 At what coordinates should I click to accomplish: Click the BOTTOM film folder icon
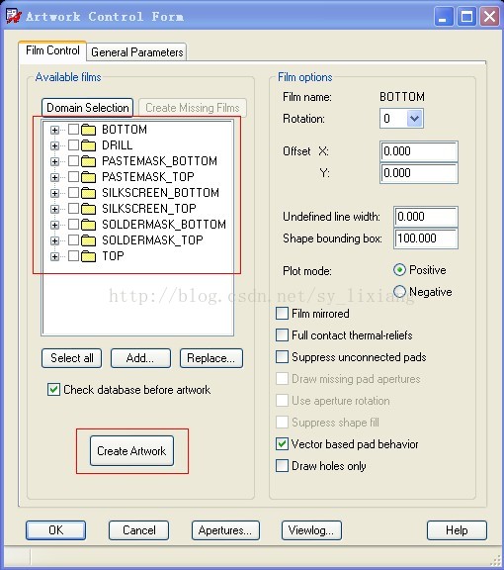click(x=88, y=130)
